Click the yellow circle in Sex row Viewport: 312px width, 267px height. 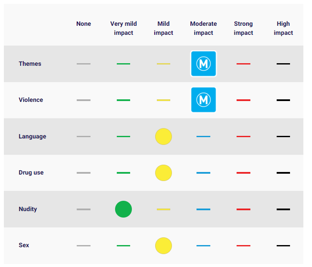[163, 246]
